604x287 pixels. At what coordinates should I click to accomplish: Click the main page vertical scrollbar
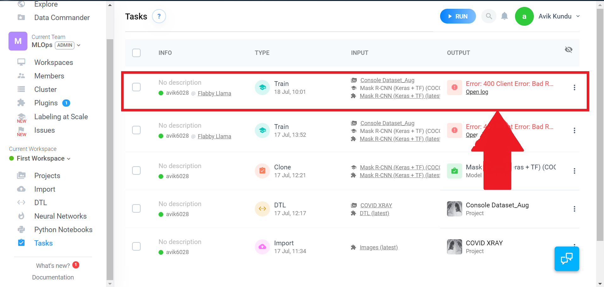click(x=600, y=125)
